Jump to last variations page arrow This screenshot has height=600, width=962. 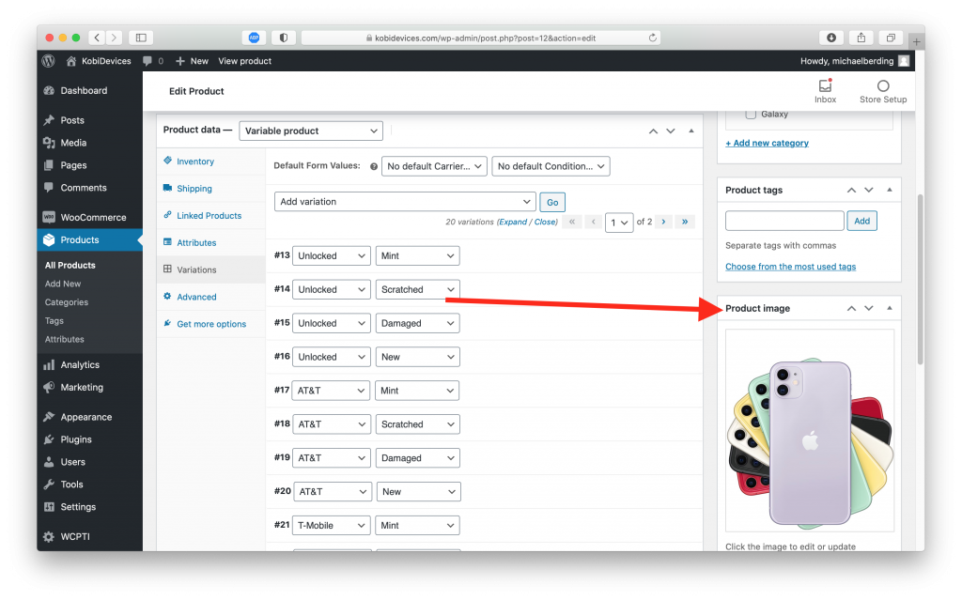click(x=685, y=222)
